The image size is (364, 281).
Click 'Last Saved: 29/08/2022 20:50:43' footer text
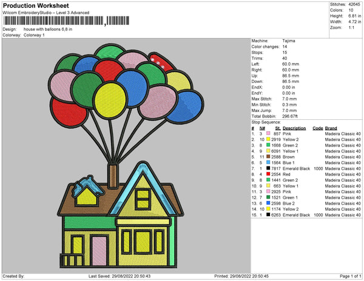[120, 276]
